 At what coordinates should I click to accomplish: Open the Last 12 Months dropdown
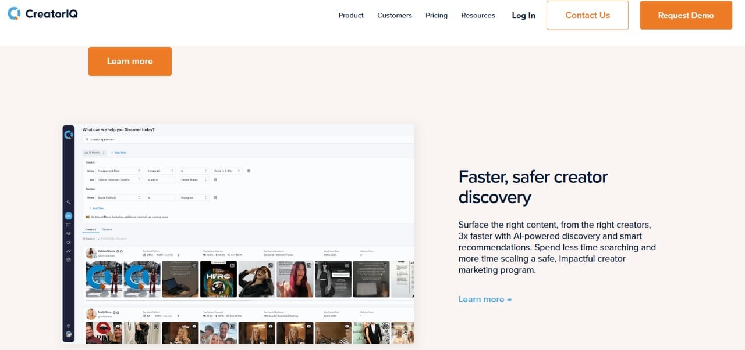[x=94, y=153]
